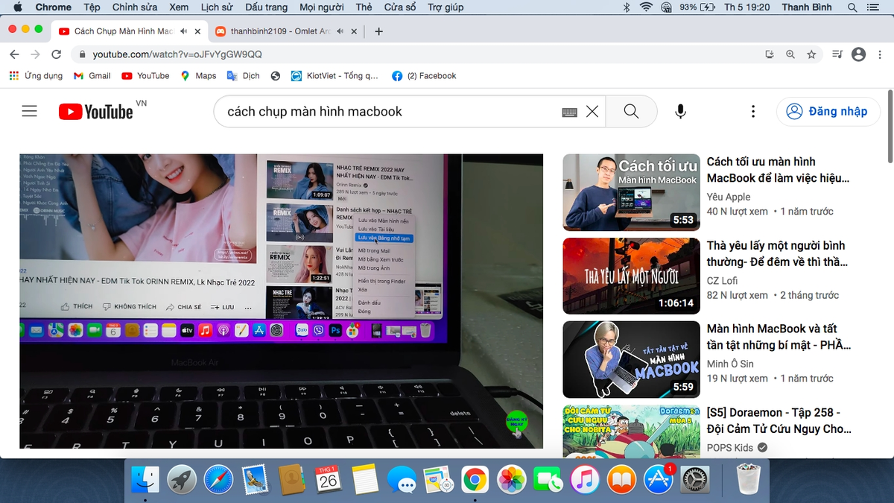Go to YouTube home via logo
Screen dimensions: 894x503
point(96,112)
